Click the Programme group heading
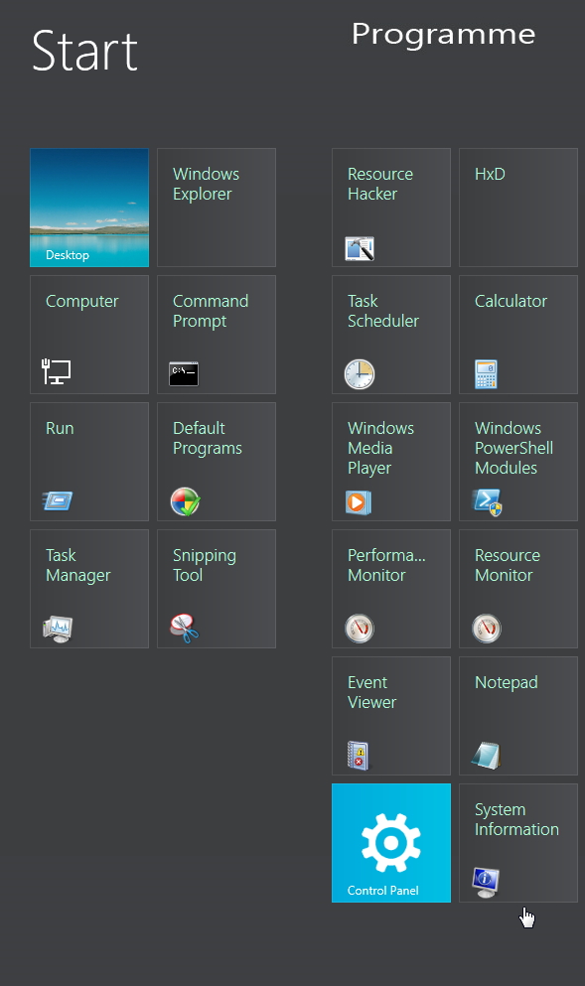The height and width of the screenshot is (986, 585). 443,35
